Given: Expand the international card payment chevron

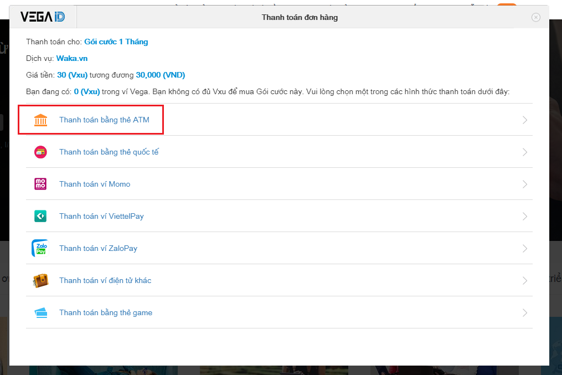Looking at the screenshot, I should tap(524, 152).
